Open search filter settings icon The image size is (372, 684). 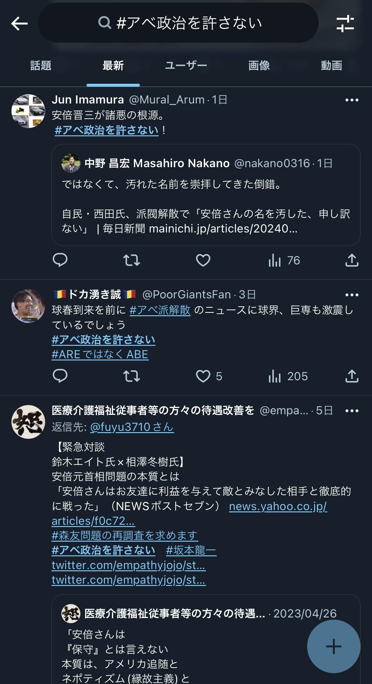pos(345,24)
